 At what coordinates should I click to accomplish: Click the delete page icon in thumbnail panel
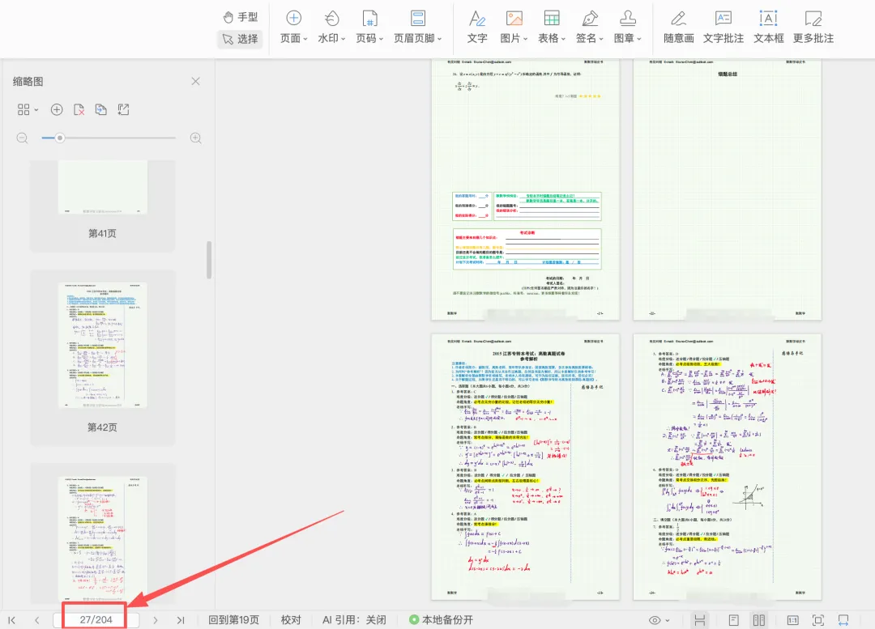click(x=79, y=110)
